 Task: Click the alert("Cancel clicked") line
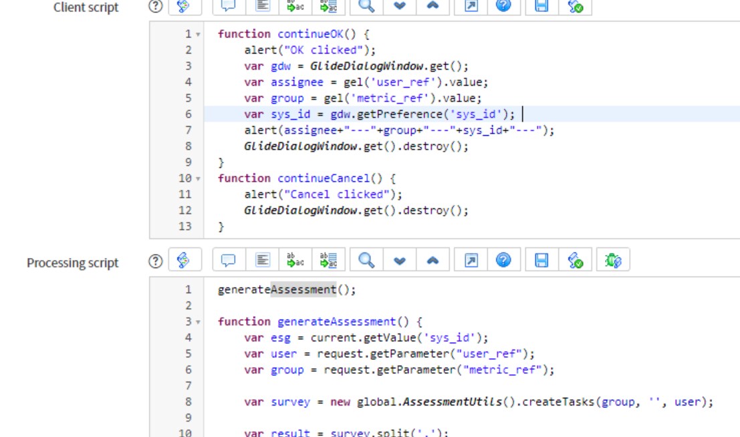click(x=324, y=194)
